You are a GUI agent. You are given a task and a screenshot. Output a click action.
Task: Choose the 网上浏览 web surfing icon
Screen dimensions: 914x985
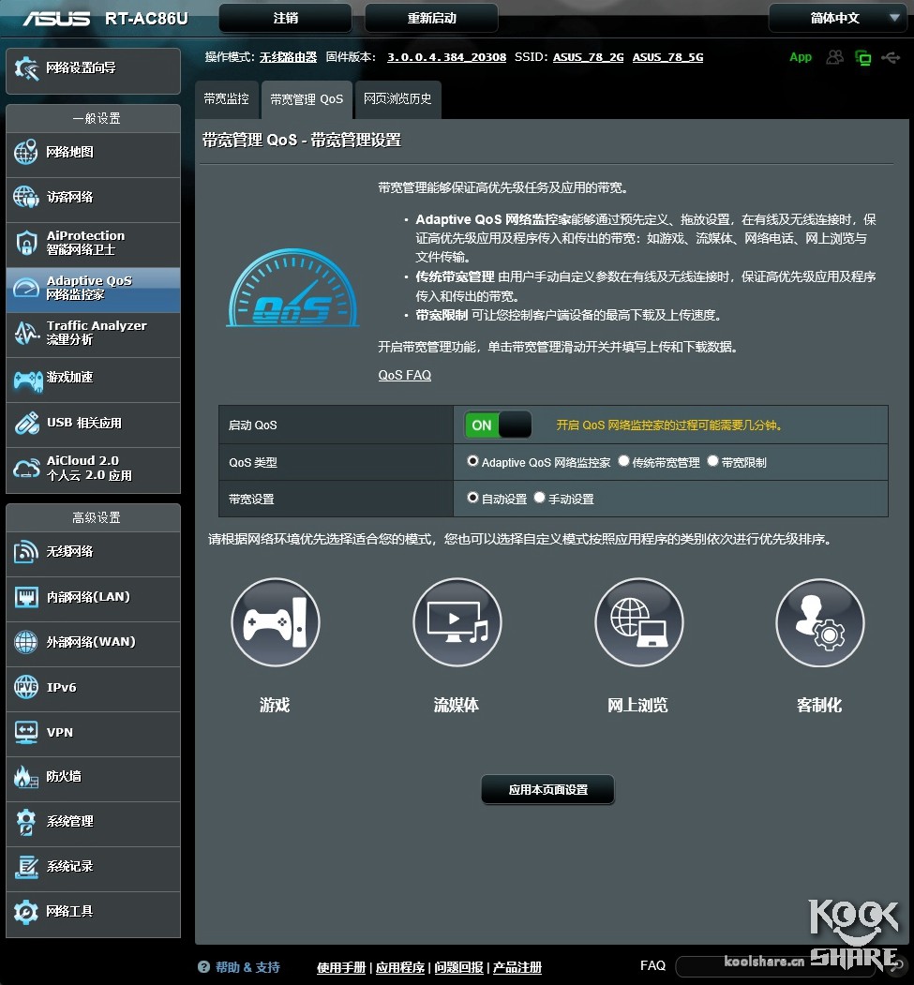click(638, 622)
